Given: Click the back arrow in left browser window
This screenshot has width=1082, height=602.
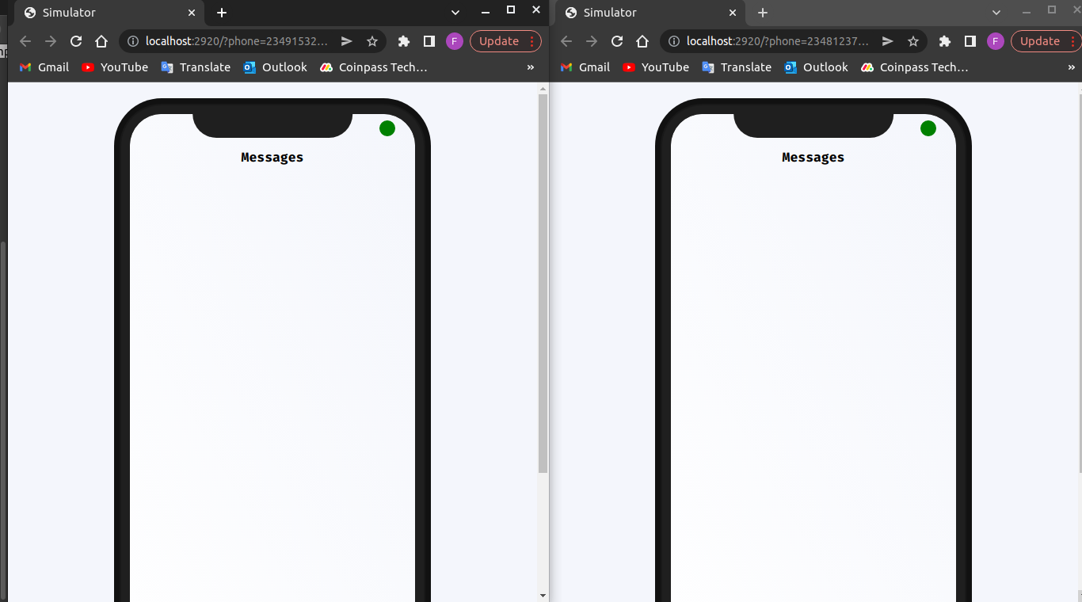Looking at the screenshot, I should [25, 41].
